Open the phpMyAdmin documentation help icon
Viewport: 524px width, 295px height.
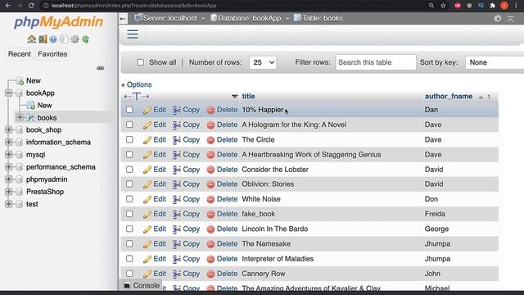[x=53, y=39]
